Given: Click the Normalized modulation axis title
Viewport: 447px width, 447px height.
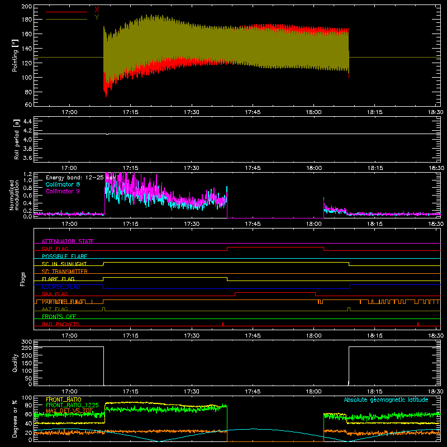Looking at the screenshot, I should pyautogui.click(x=15, y=195).
